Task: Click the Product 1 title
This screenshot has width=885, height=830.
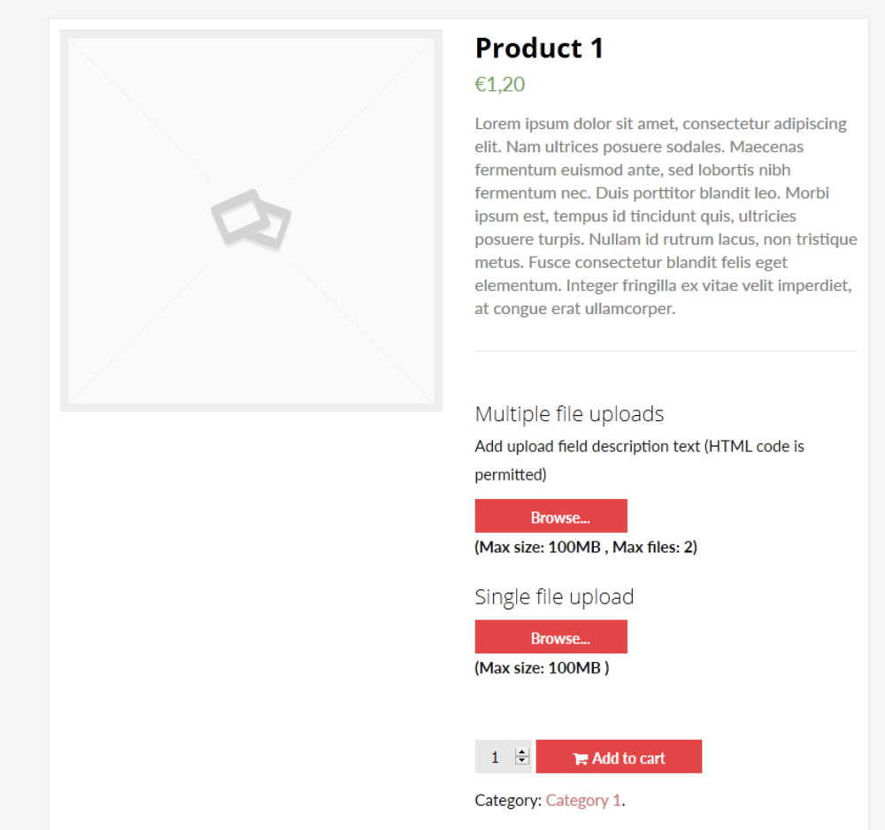Action: click(x=539, y=48)
